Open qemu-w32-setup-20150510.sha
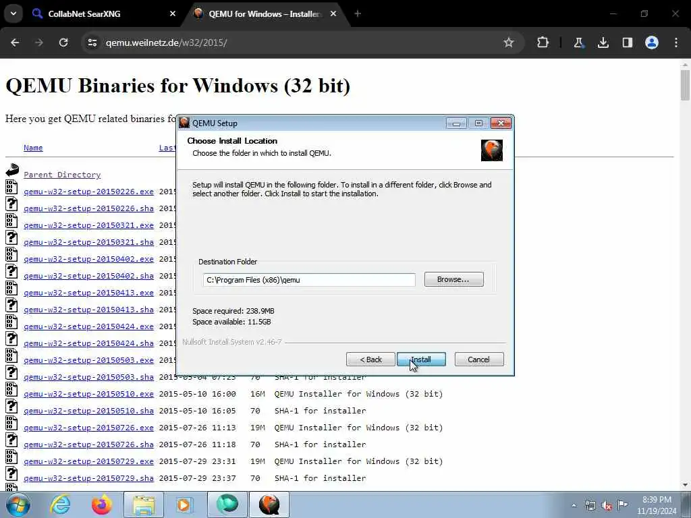This screenshot has height=518, width=691. (x=88, y=411)
